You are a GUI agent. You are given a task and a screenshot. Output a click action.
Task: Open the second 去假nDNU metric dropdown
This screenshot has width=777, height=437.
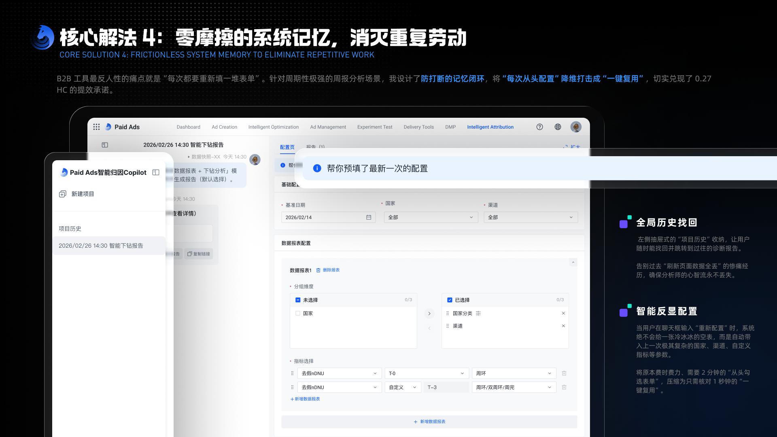pyautogui.click(x=340, y=388)
